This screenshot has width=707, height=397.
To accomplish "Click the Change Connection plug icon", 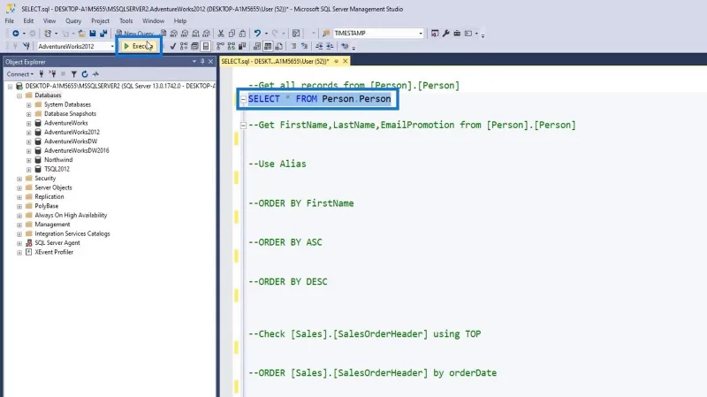I will coord(27,46).
